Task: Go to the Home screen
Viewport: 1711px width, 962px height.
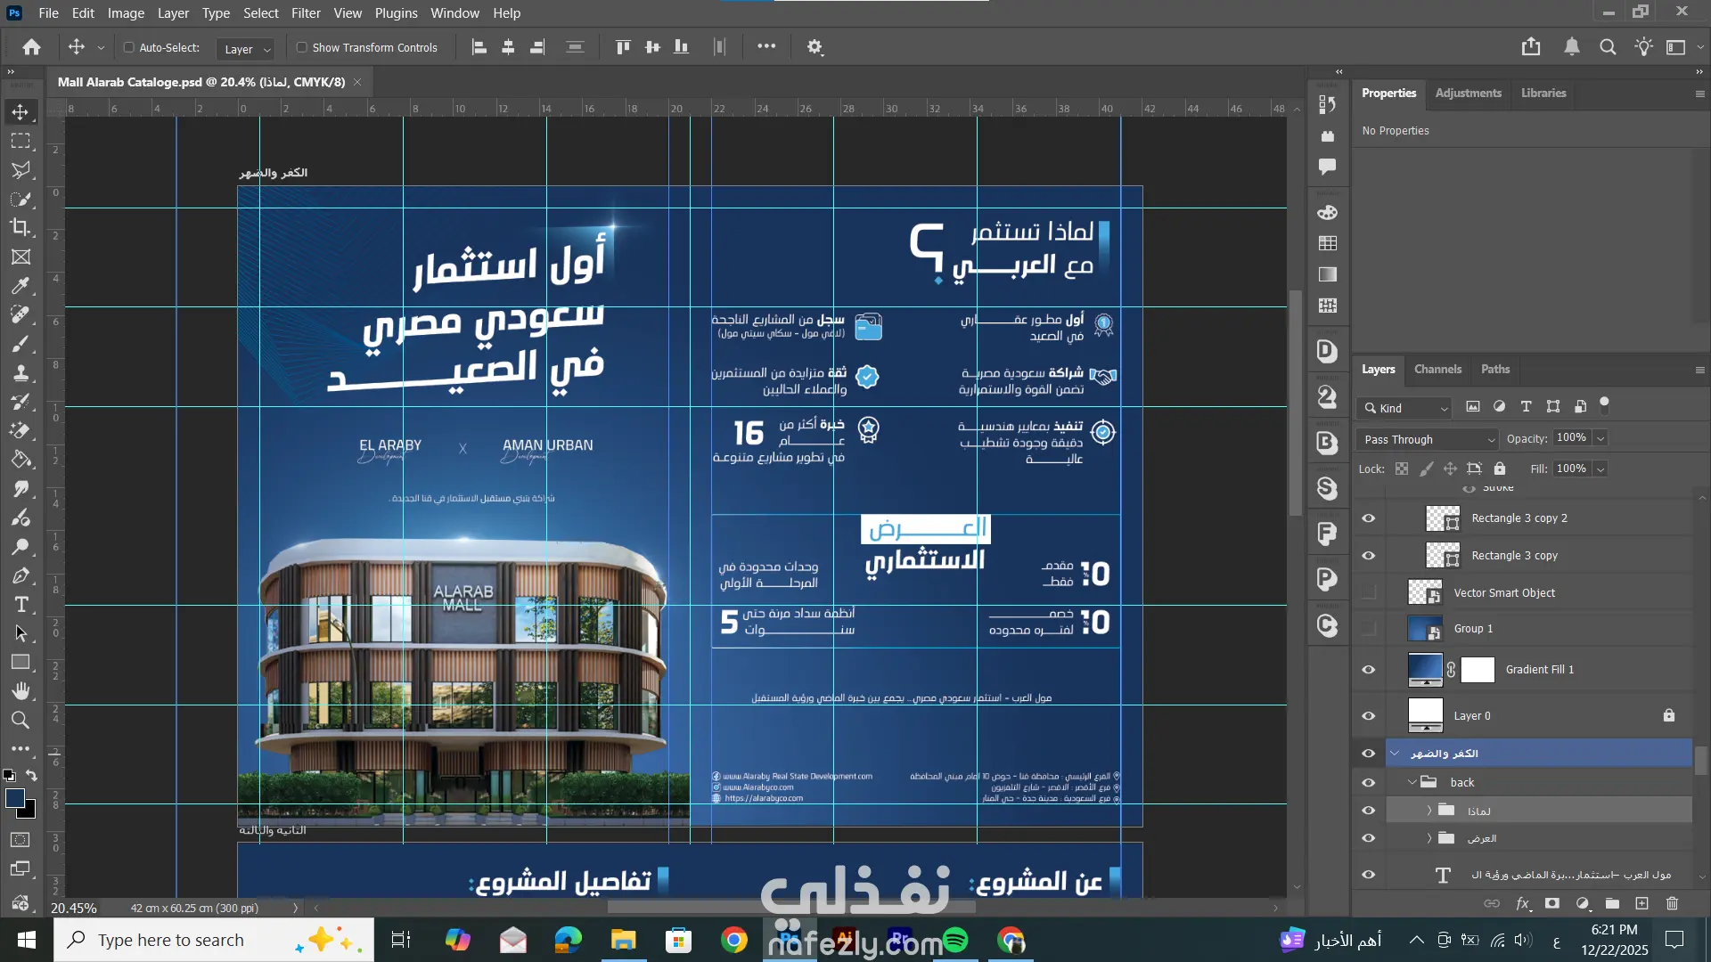Action: tap(31, 47)
